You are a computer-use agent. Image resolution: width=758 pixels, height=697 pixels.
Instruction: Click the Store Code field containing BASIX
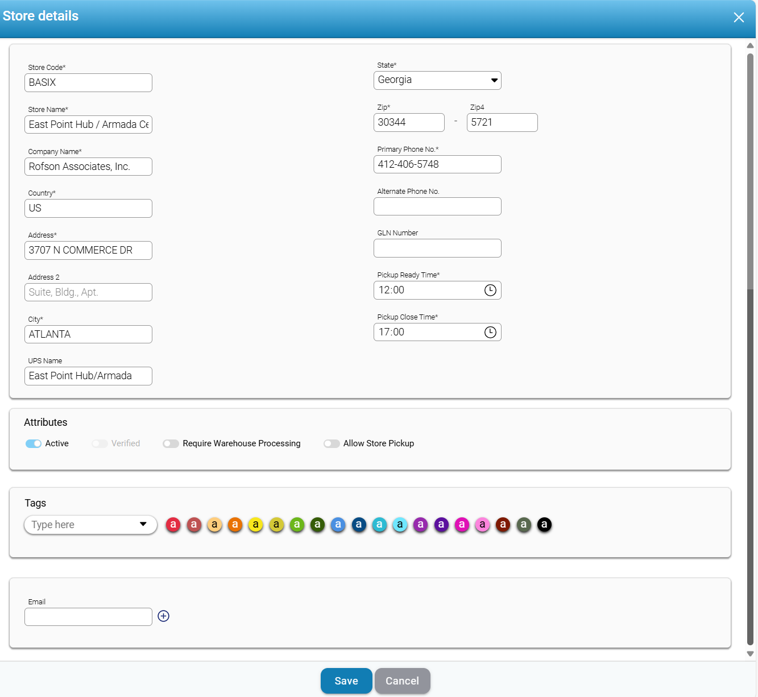click(x=88, y=83)
